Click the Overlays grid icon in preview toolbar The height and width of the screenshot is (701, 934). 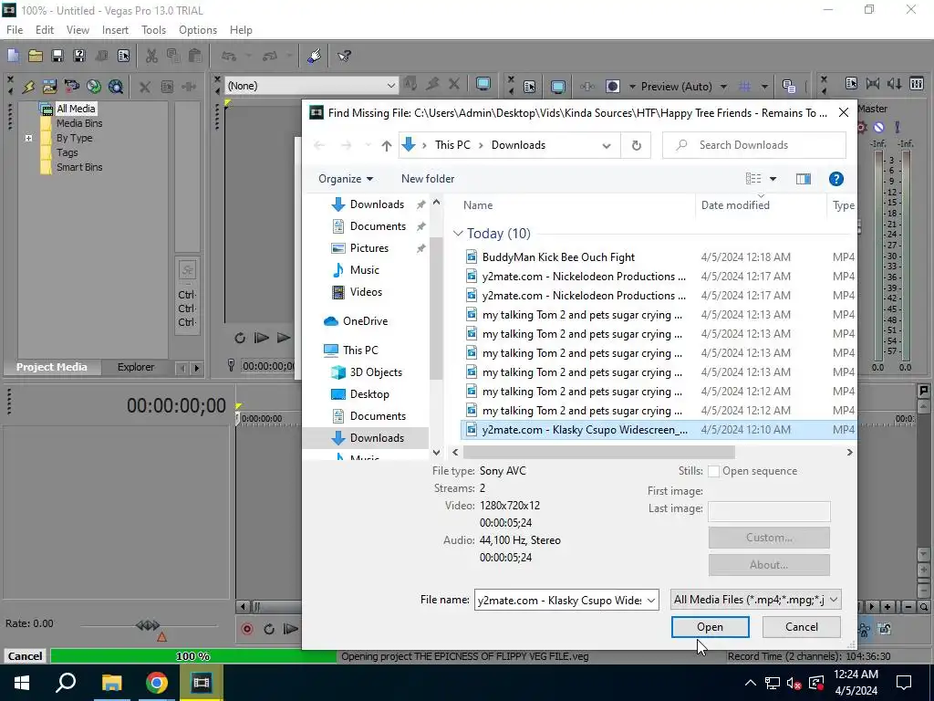[x=744, y=87]
